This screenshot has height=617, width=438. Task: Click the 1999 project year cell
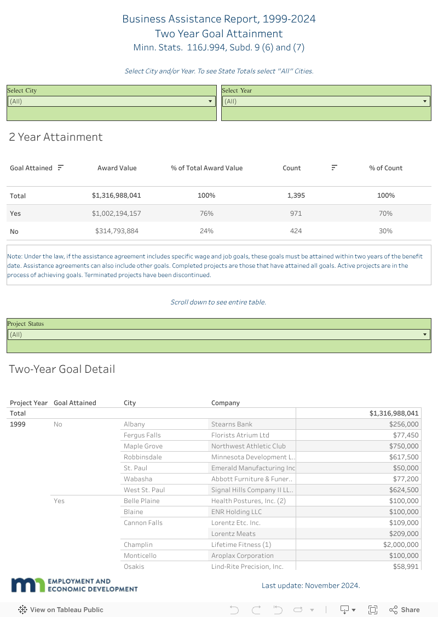pos(18,424)
